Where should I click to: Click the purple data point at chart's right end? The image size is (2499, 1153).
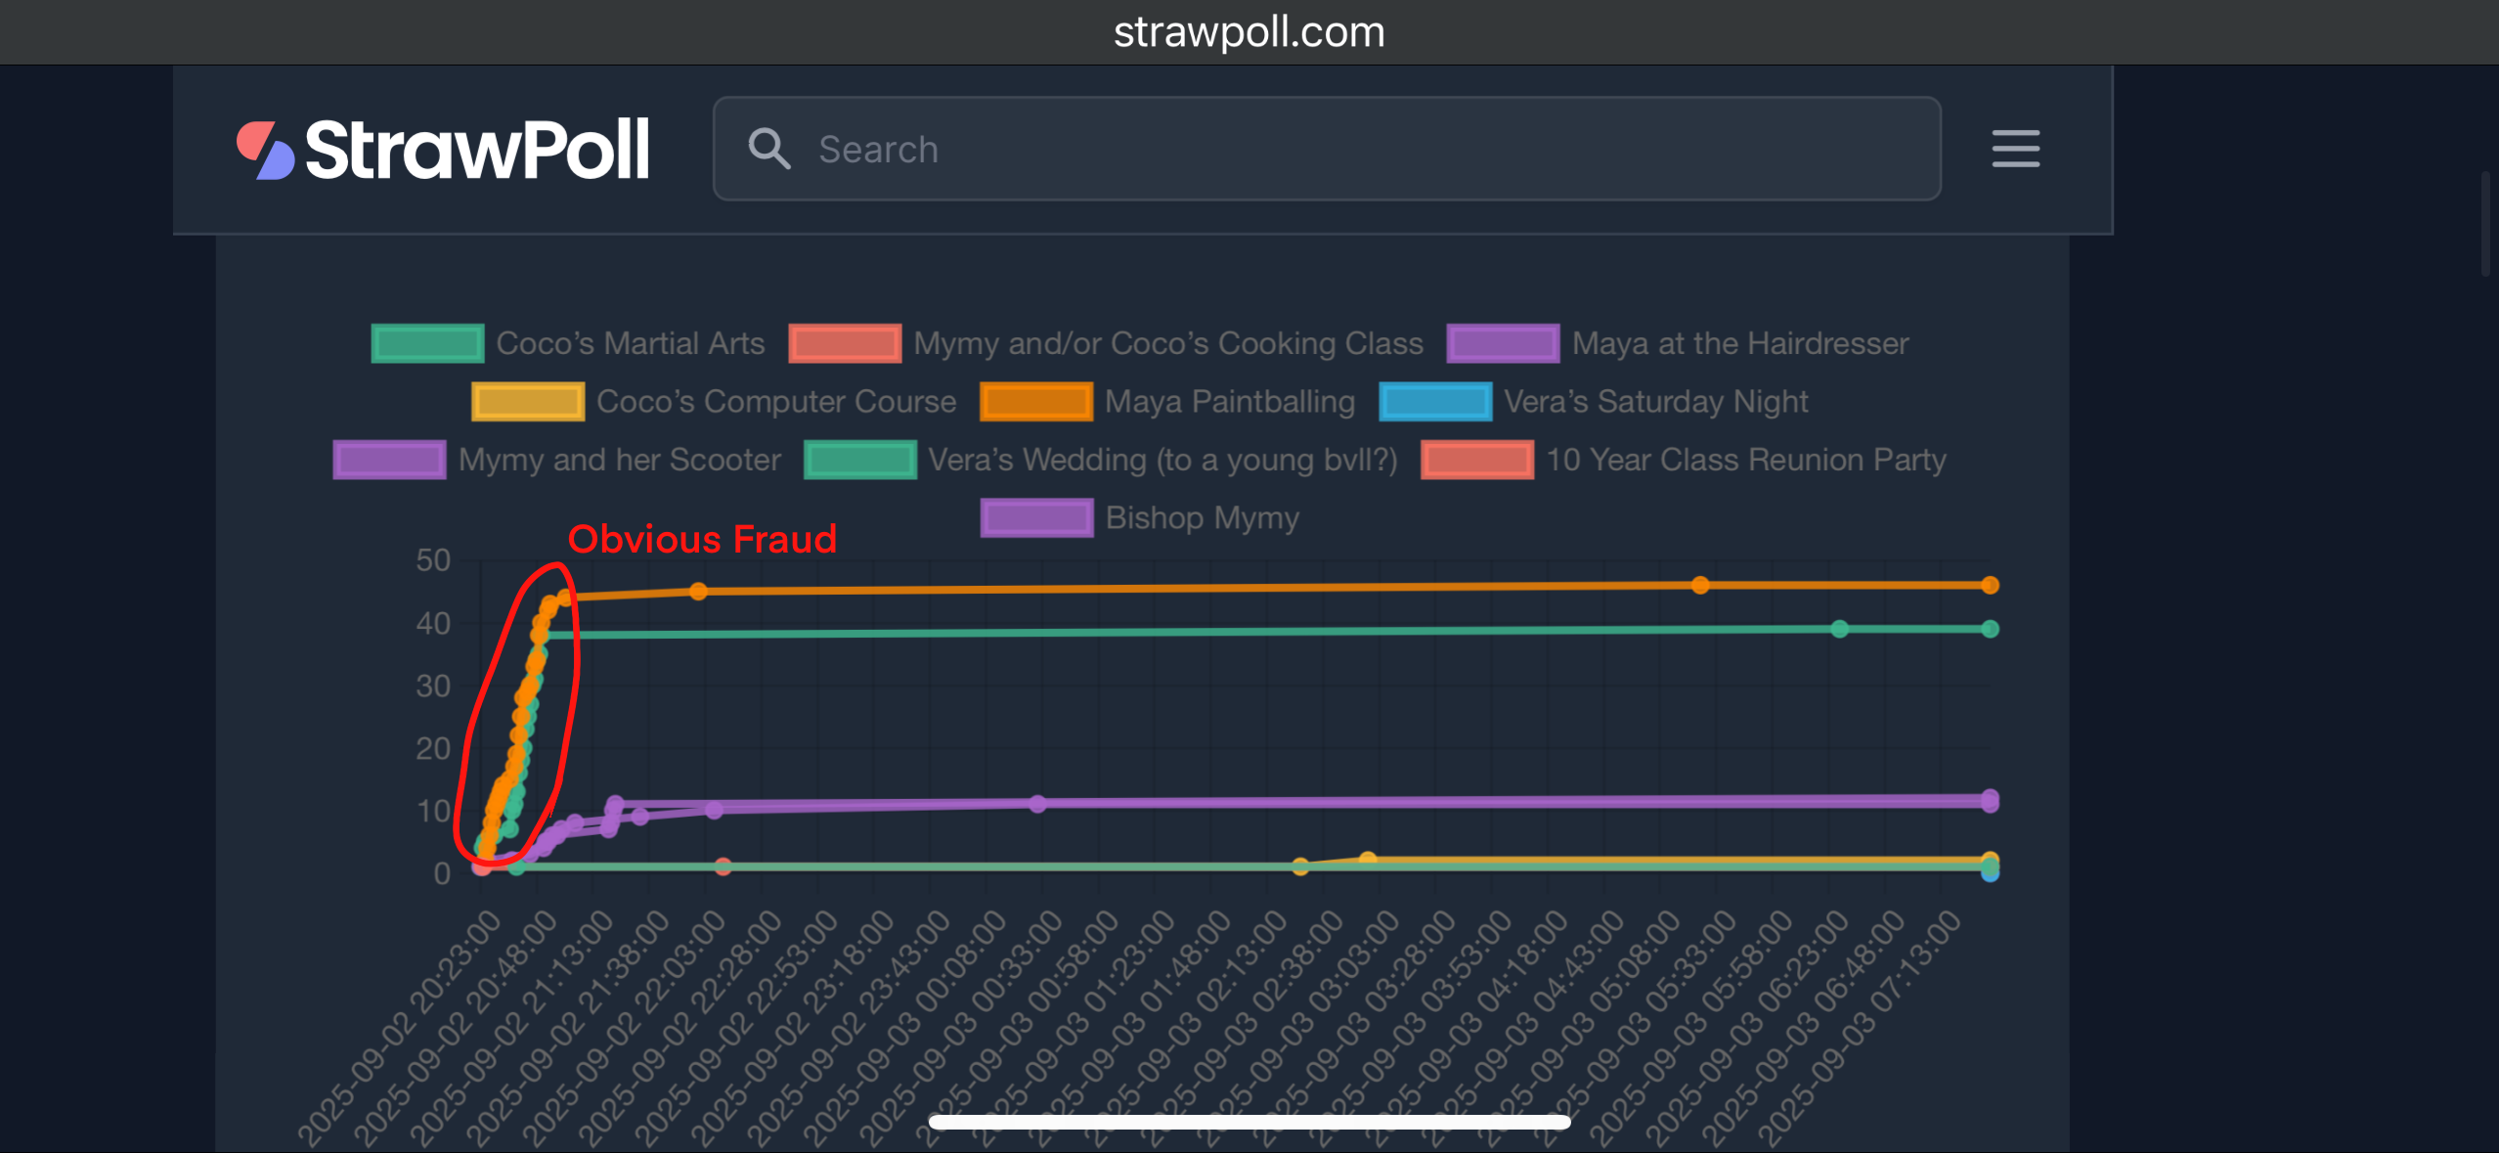coord(1990,798)
